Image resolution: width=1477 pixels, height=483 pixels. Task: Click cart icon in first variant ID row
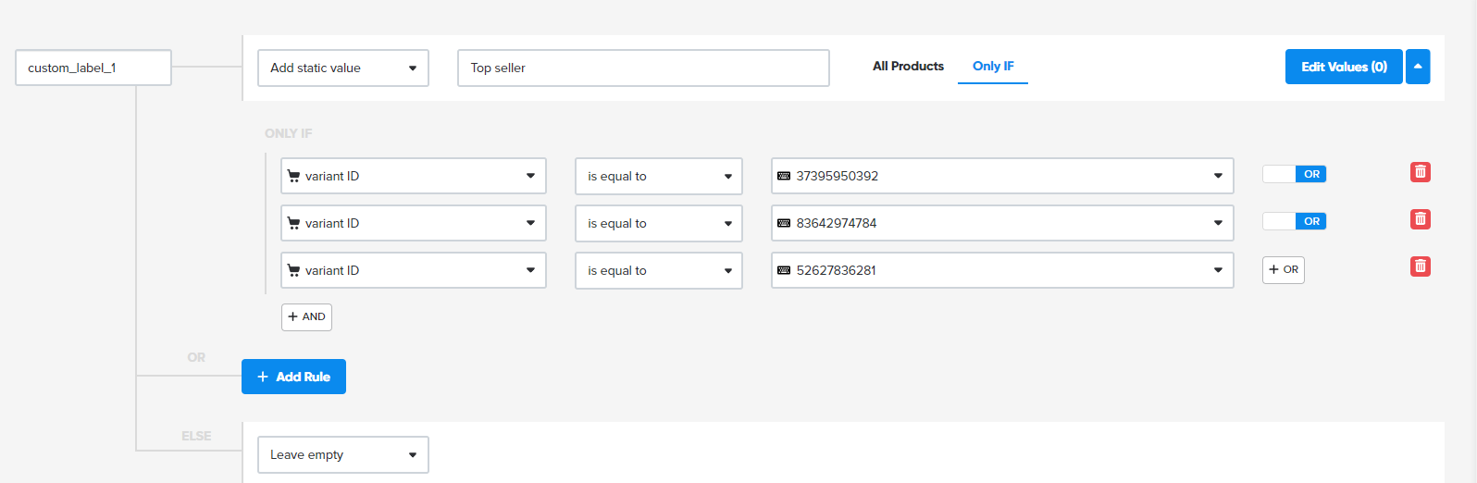[293, 176]
